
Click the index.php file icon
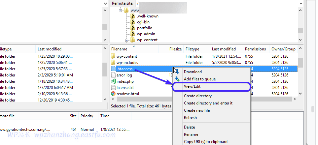point(113,81)
